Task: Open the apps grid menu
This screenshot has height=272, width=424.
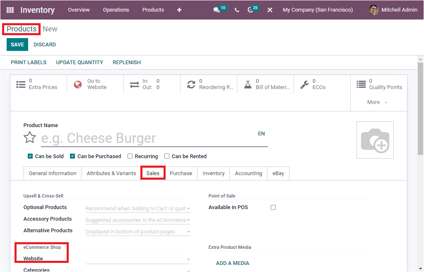Action: (10, 10)
